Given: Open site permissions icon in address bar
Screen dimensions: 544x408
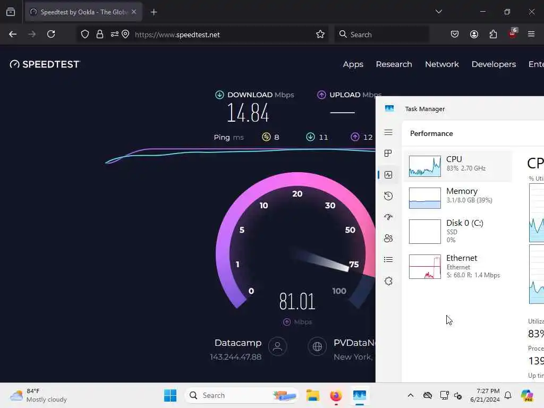Looking at the screenshot, I should click(x=114, y=34).
